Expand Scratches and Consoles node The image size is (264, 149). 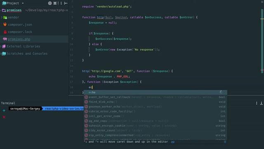click(x=1, y=53)
